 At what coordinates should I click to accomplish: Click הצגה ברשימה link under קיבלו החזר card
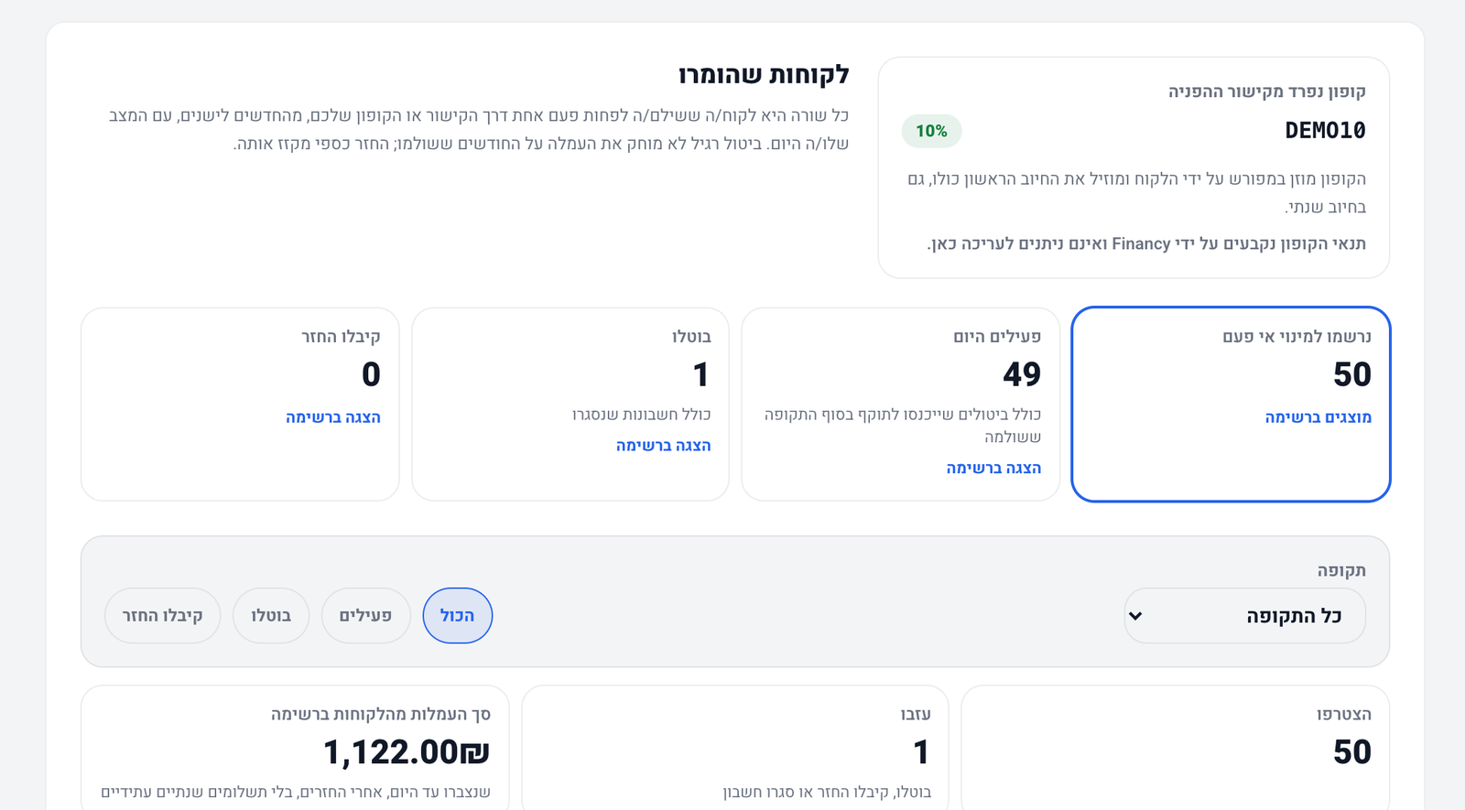[x=332, y=417]
